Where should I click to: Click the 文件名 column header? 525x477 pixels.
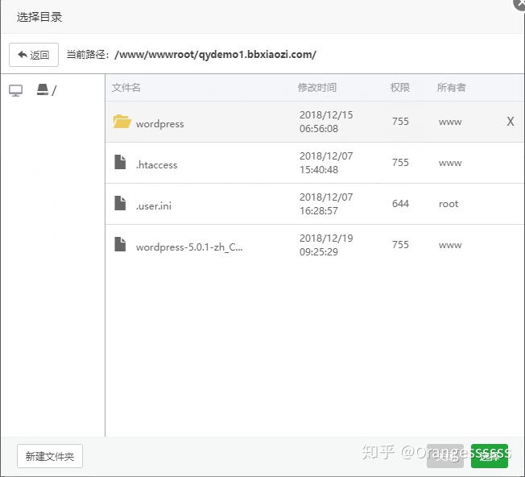(126, 88)
